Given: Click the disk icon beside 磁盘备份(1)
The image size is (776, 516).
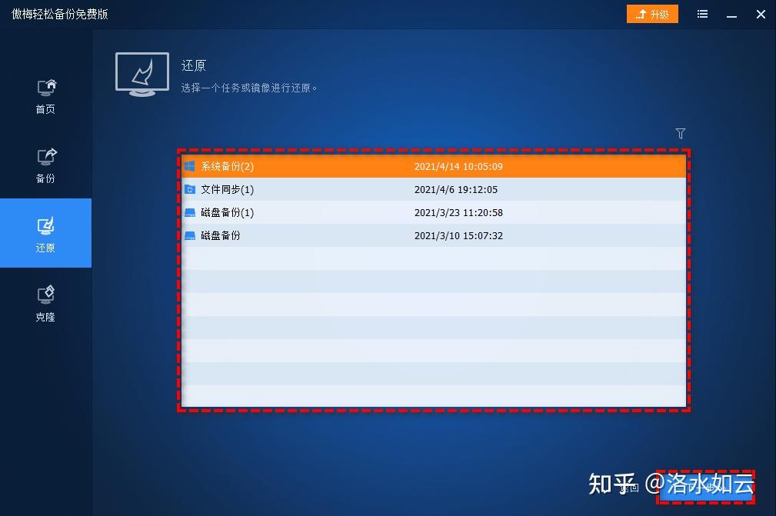Looking at the screenshot, I should coord(189,212).
